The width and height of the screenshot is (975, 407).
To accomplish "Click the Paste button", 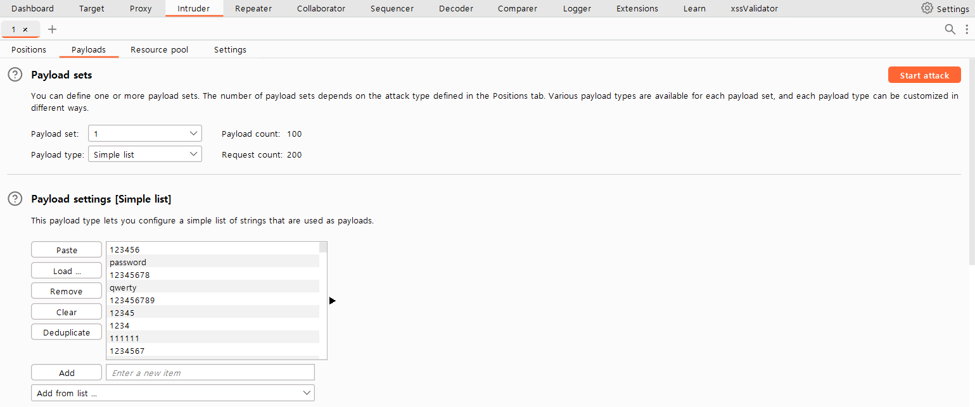I will point(67,250).
